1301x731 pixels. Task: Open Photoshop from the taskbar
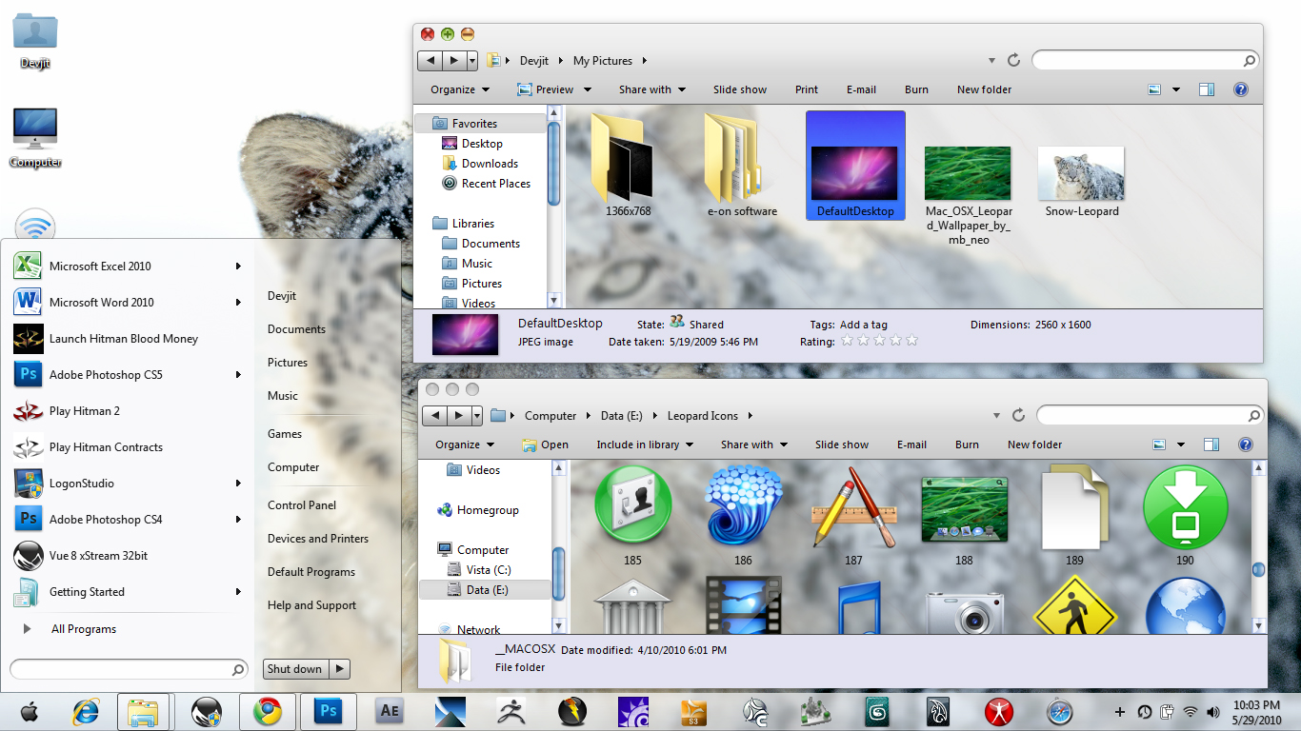click(x=329, y=711)
